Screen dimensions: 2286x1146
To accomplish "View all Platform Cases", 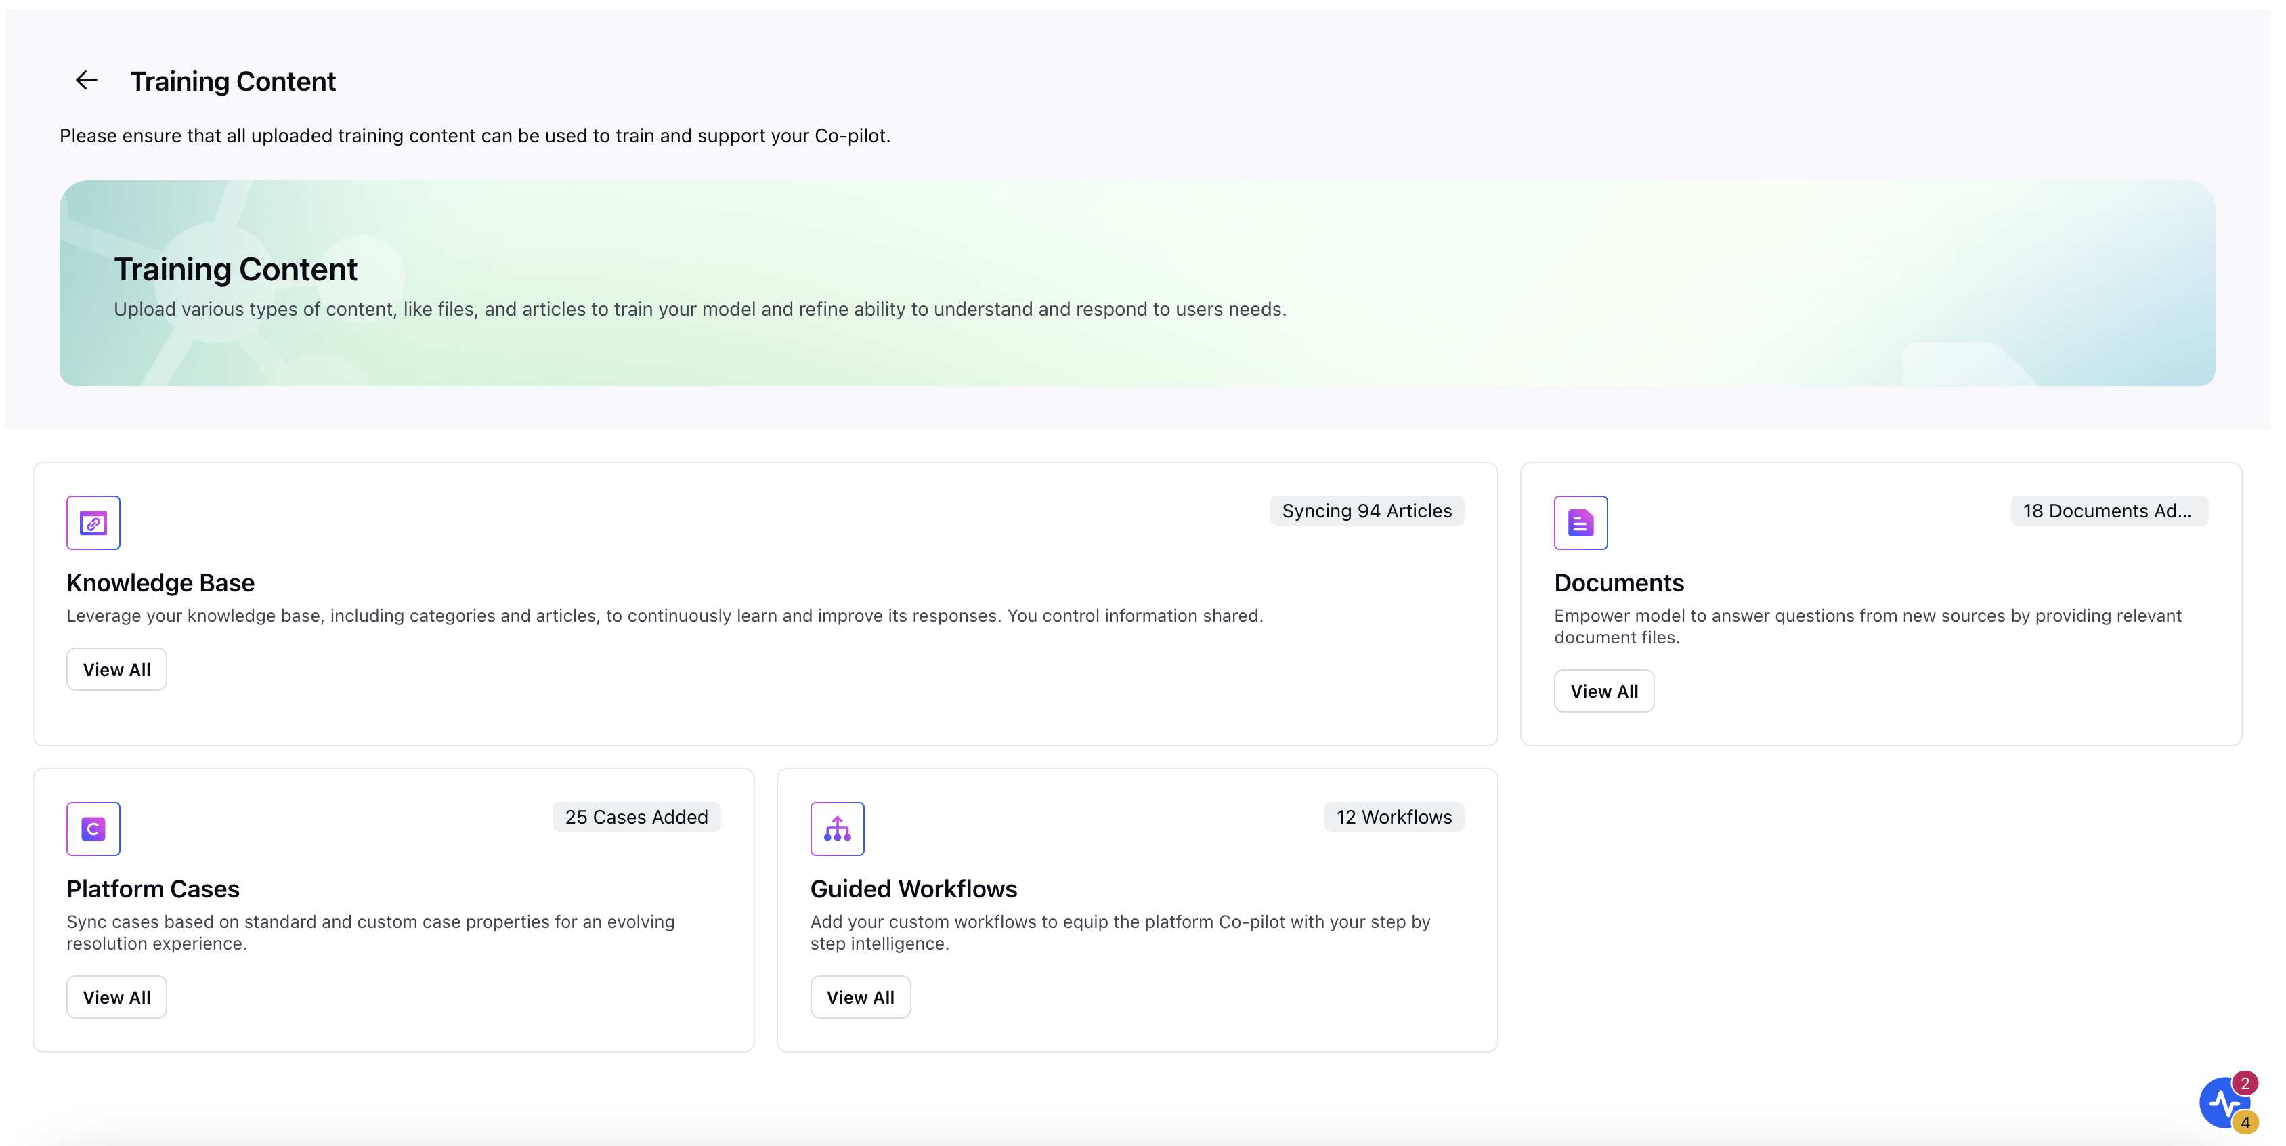I will click(x=116, y=998).
